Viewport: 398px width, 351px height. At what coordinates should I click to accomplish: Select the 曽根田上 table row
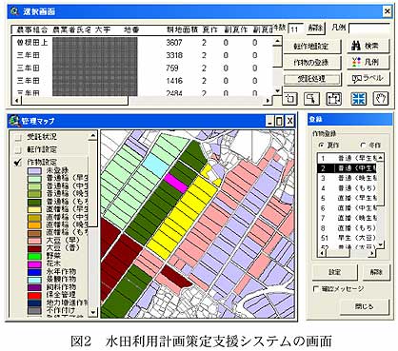click(x=143, y=43)
